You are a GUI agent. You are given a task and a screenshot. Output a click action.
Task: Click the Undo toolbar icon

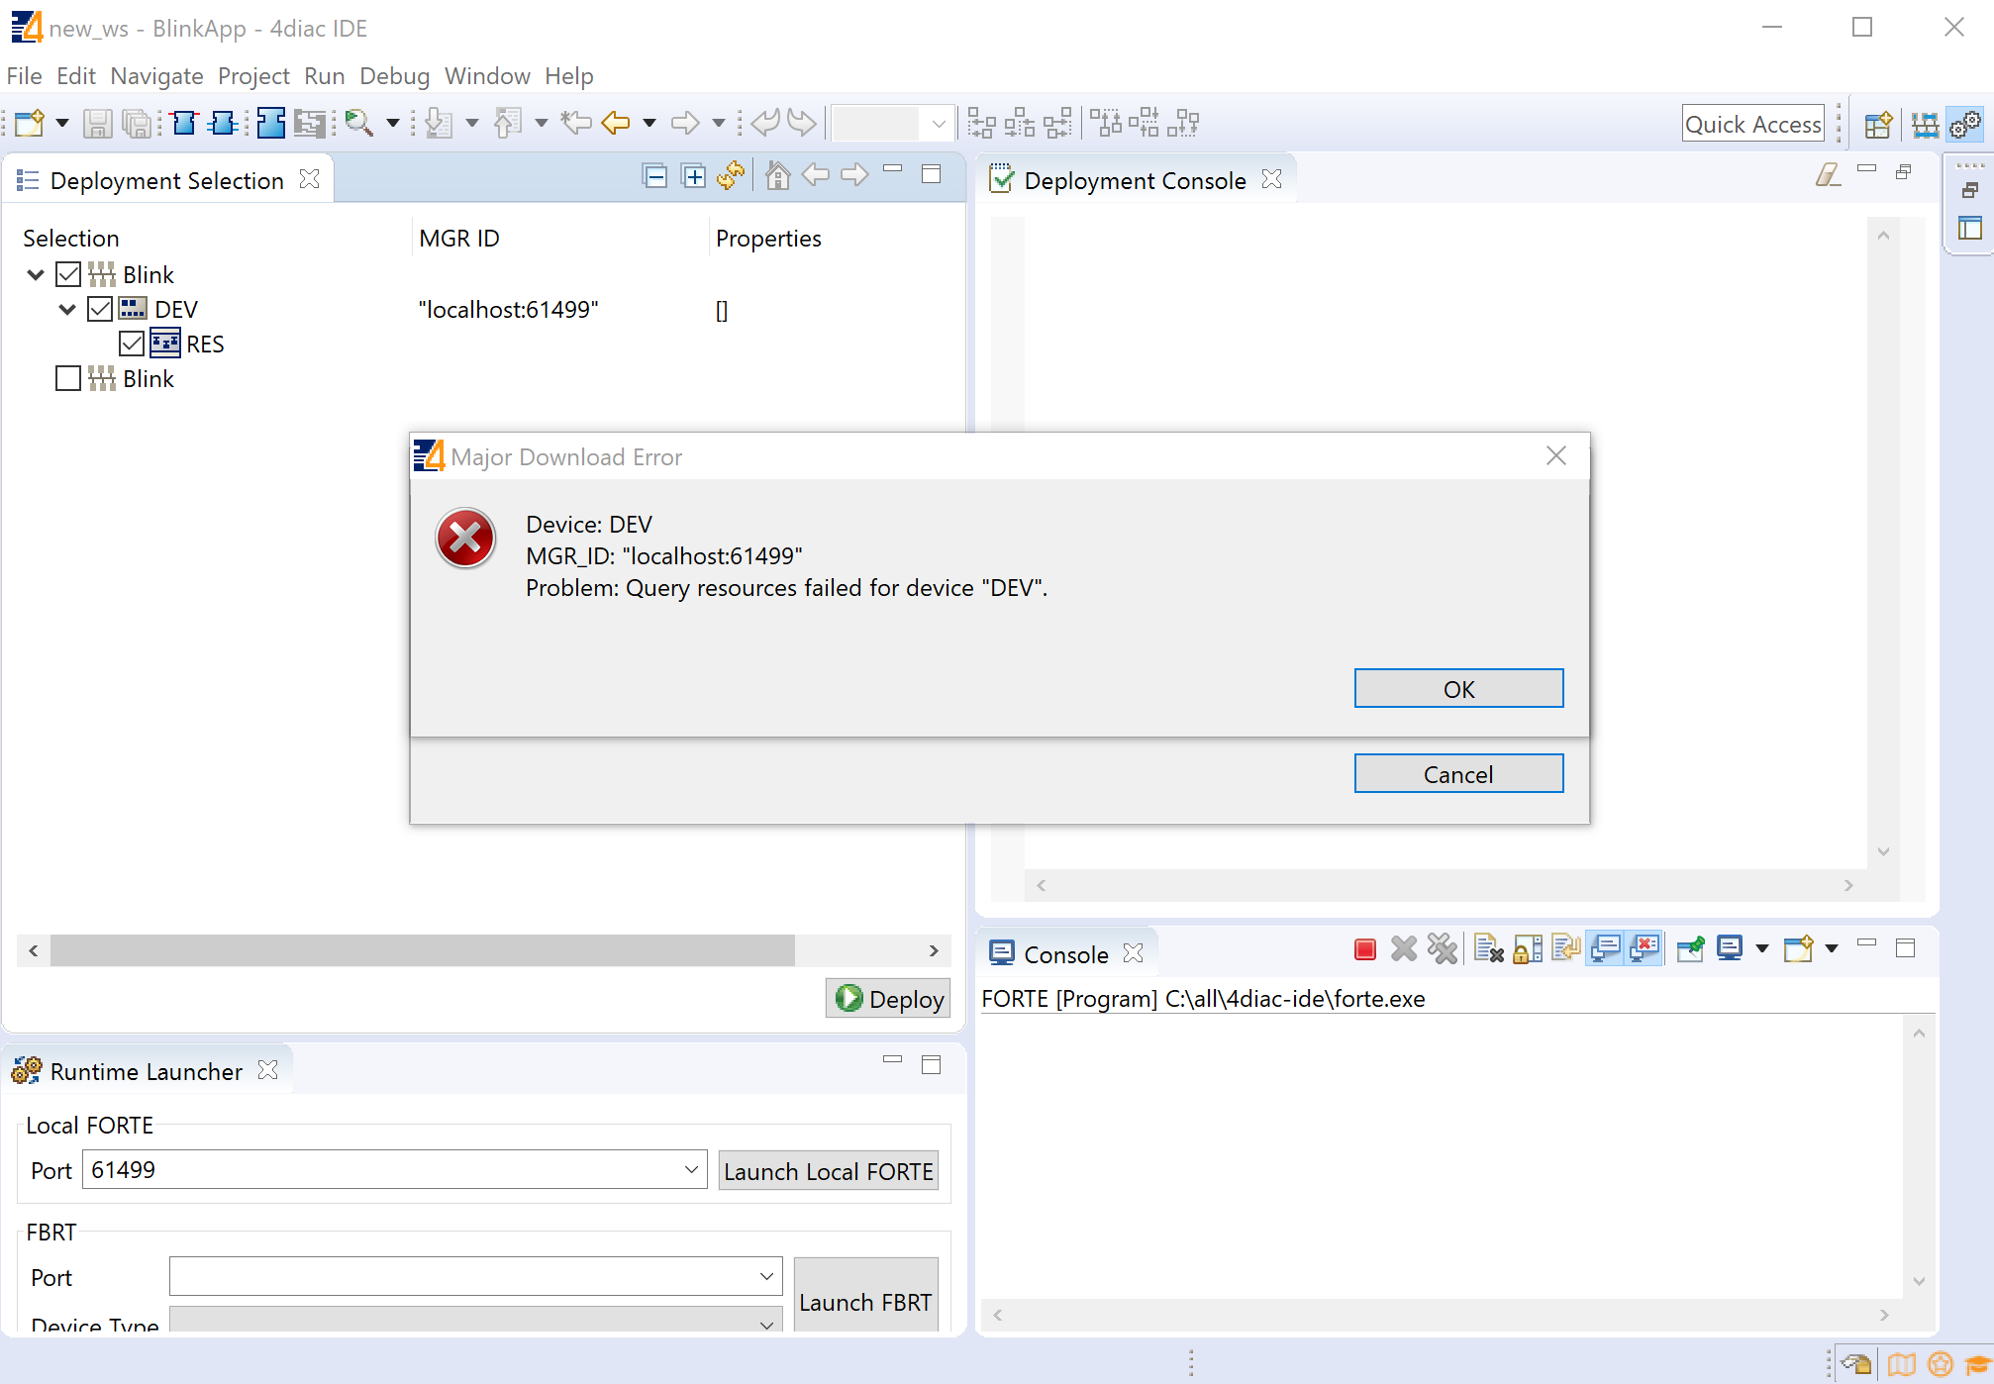pos(764,123)
